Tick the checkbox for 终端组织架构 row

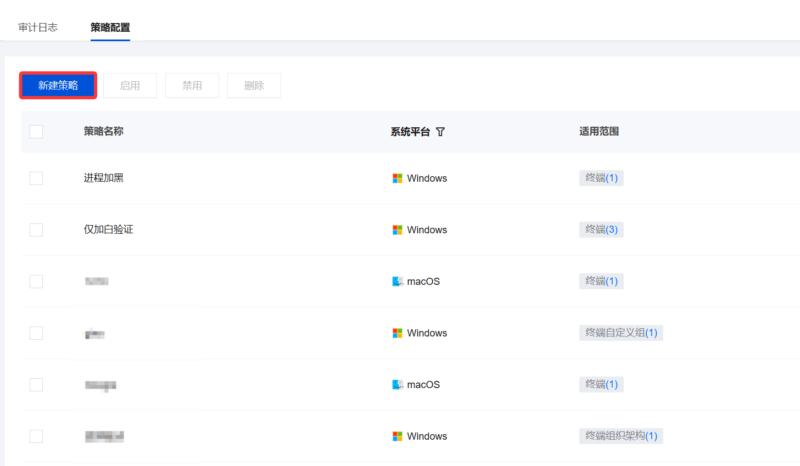(36, 436)
